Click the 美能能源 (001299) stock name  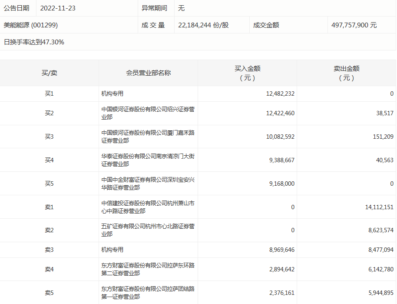click(x=31, y=25)
